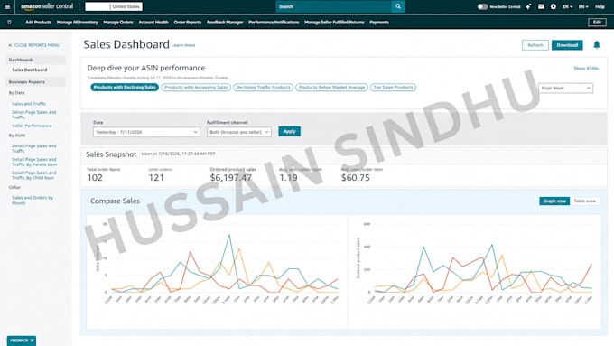Open the AI sparkle assistant icon

(x=528, y=6)
